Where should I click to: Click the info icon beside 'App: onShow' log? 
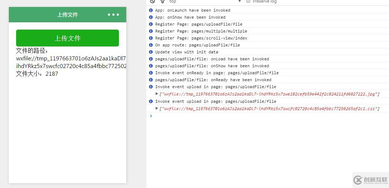tap(151, 17)
